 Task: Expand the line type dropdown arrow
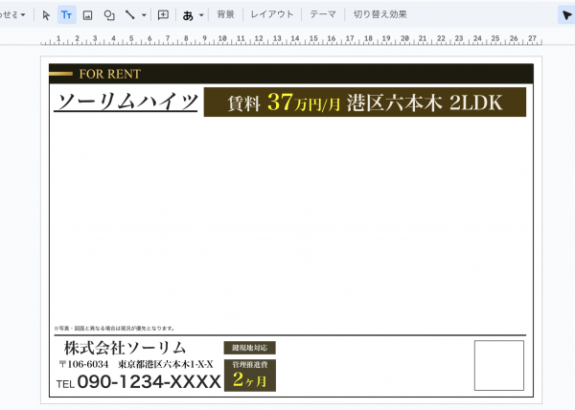[144, 15]
